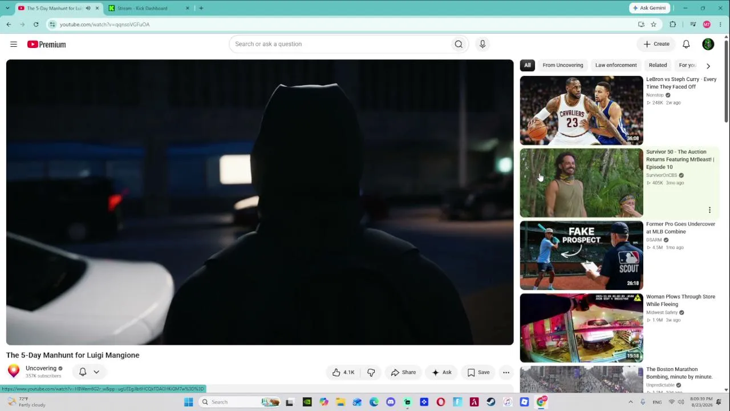Select the All filter chip
730x411 pixels.
point(528,65)
